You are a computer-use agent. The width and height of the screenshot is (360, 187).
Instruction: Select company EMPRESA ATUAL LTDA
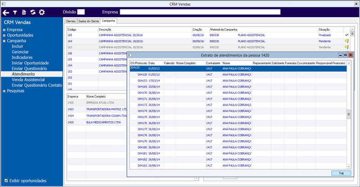[x=100, y=103]
